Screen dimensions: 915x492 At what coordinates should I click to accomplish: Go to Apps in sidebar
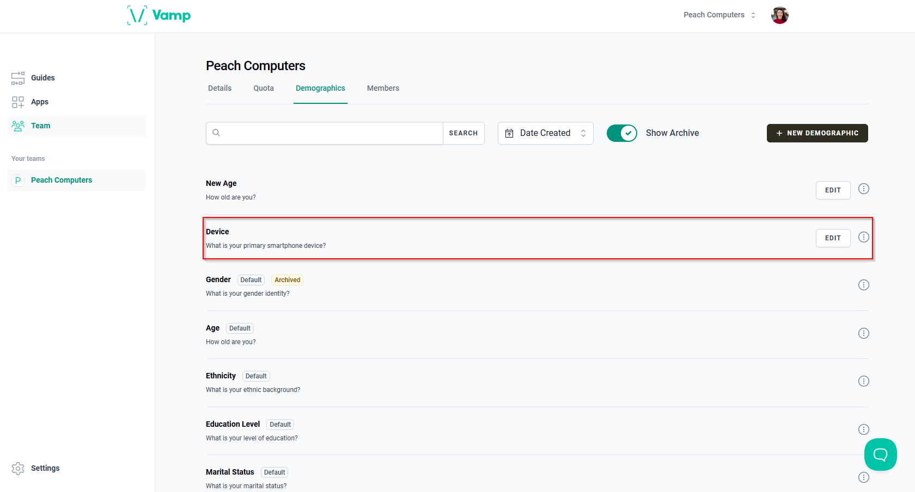click(39, 102)
